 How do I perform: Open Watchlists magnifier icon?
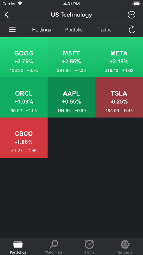point(54,245)
